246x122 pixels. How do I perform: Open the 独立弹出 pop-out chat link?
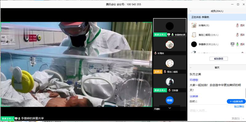click(239, 106)
